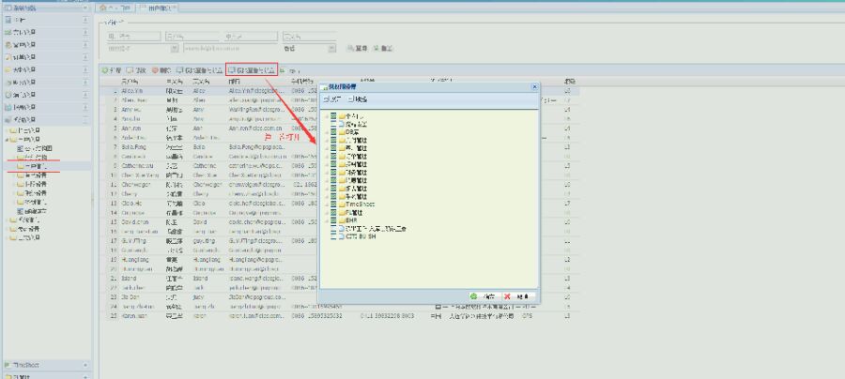Check the CTS BU SH checkbox
The image size is (845, 379).
[x=333, y=236]
